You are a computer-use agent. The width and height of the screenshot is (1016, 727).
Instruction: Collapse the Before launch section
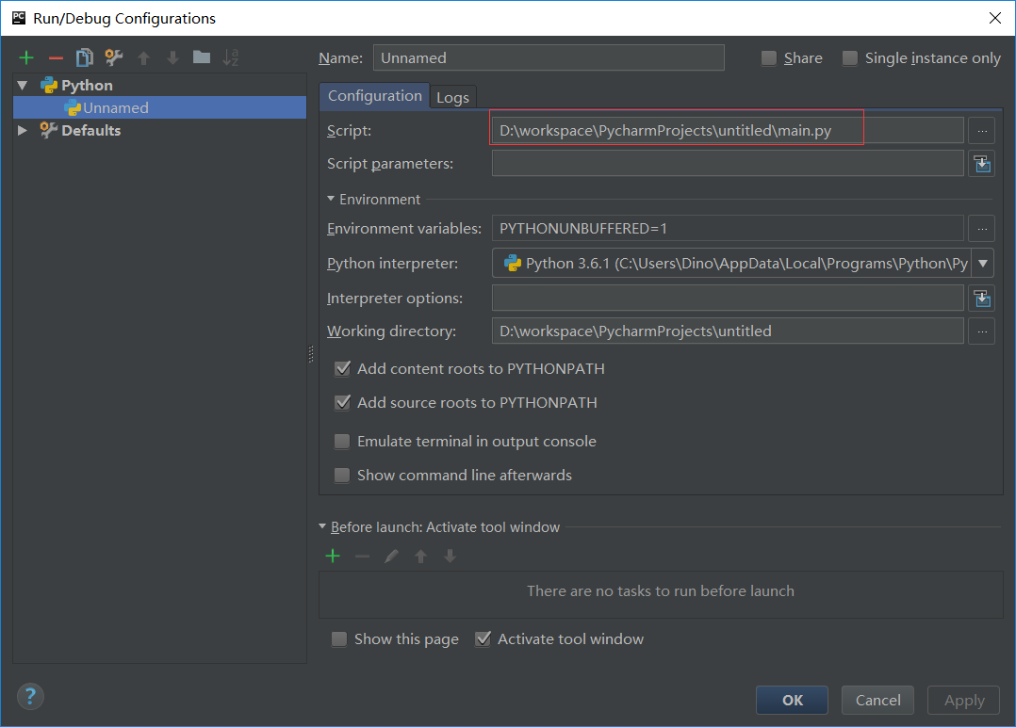pos(322,527)
